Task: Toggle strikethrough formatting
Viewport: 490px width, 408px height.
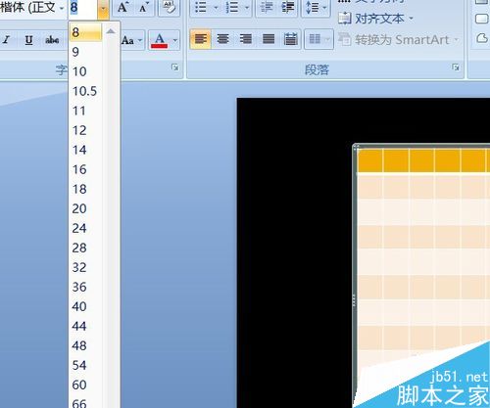Action: 52,40
